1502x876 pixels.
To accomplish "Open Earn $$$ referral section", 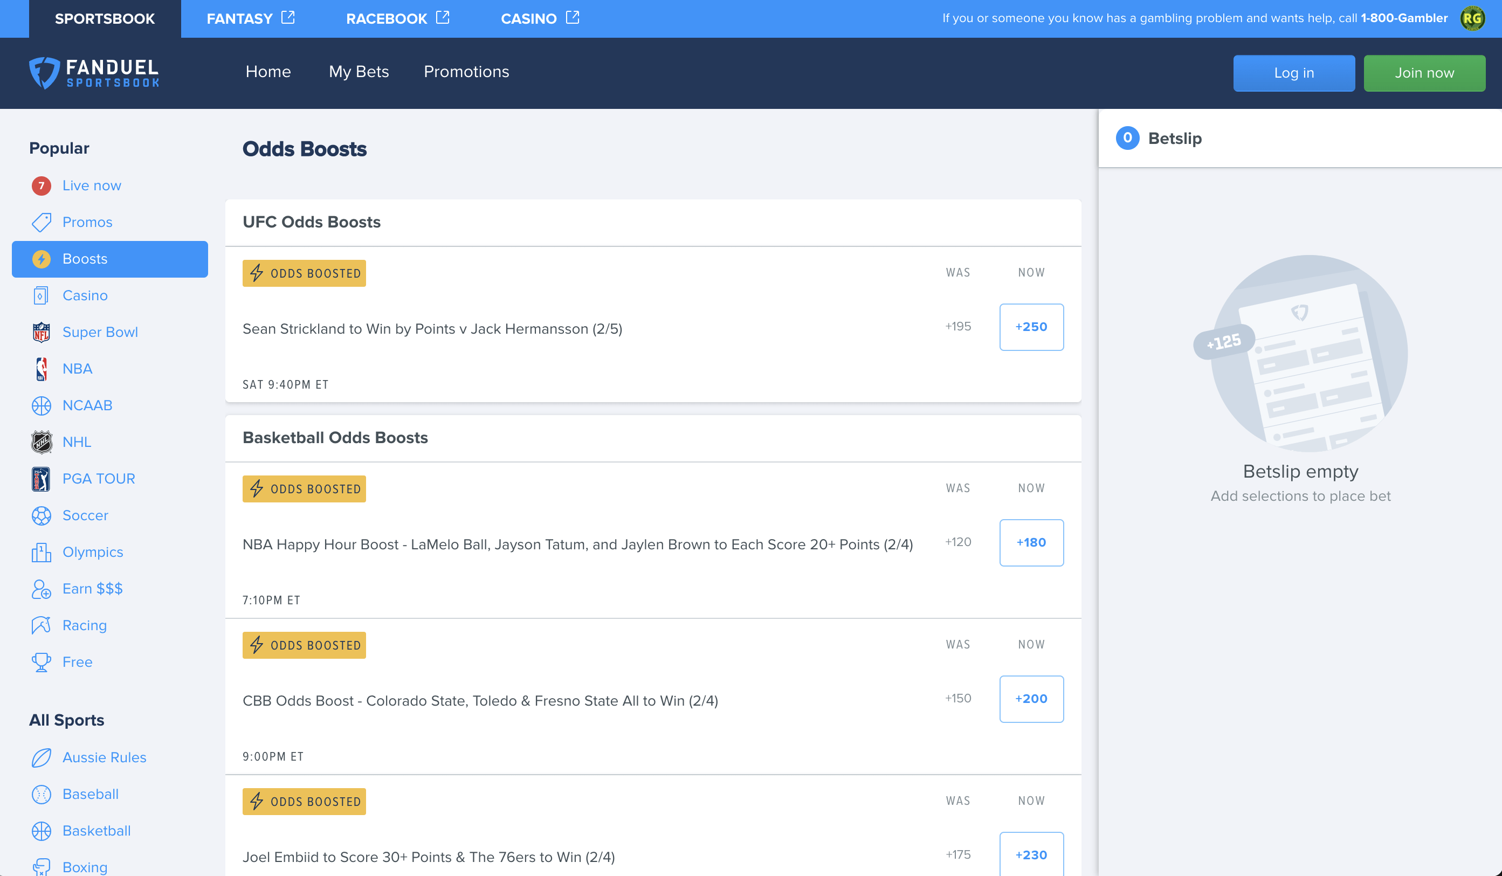I will pyautogui.click(x=40, y=588).
